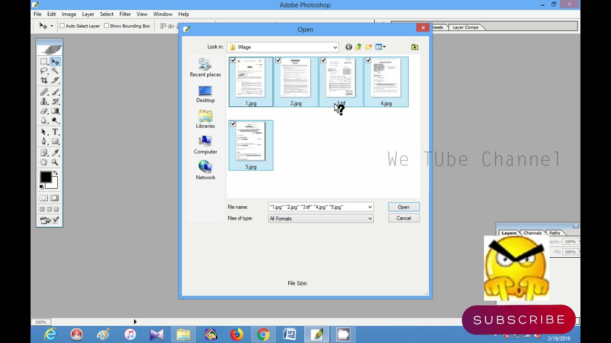This screenshot has height=343, width=611.
Task: Select the Dodge tool
Action: (55, 121)
